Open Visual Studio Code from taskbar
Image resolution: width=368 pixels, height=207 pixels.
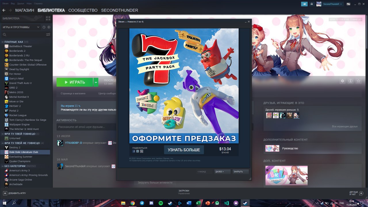227,203
